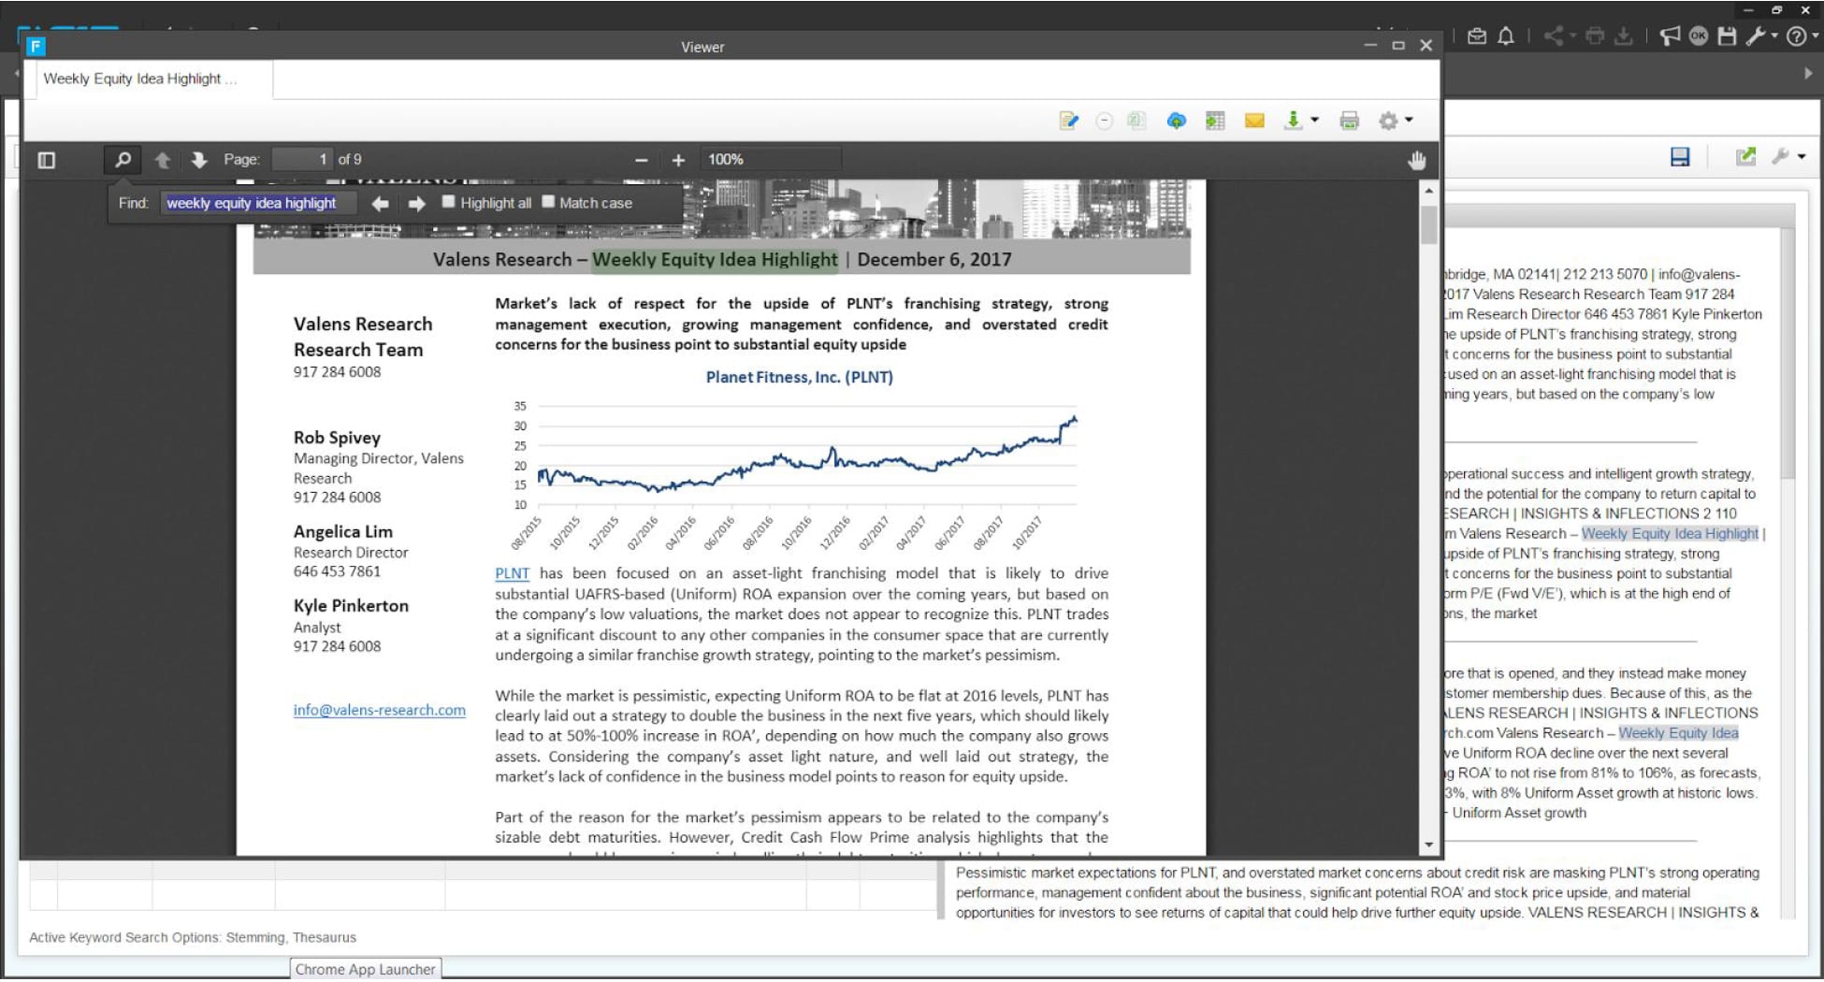Click the Viewer settings gear icon

[1388, 121]
